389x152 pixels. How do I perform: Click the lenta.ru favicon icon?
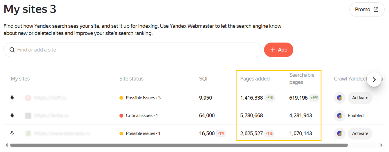click(28, 116)
